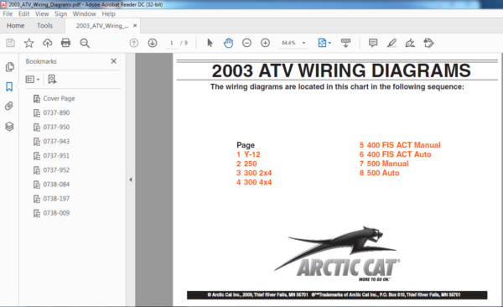Follow the '5 400 FIS ACT Manual' link
Screen dimensions: 503x307
400,145
